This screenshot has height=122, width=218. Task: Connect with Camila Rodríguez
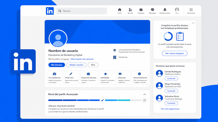tap(171, 78)
